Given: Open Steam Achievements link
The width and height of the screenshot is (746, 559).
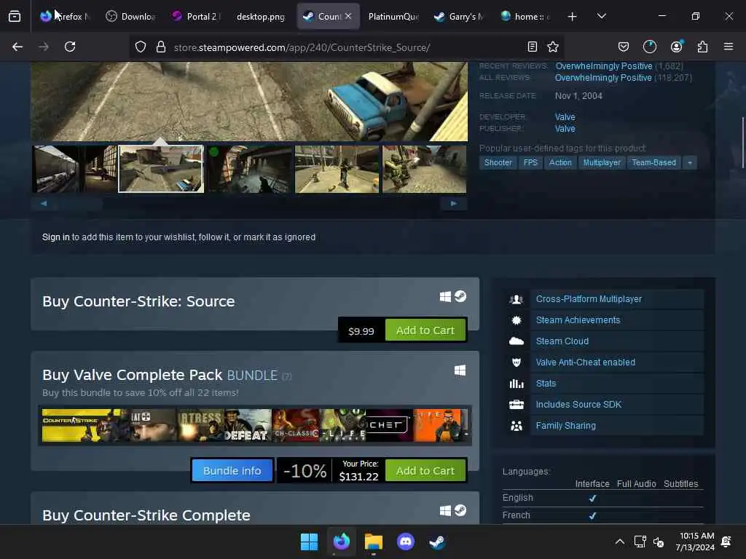Looking at the screenshot, I should pos(578,320).
